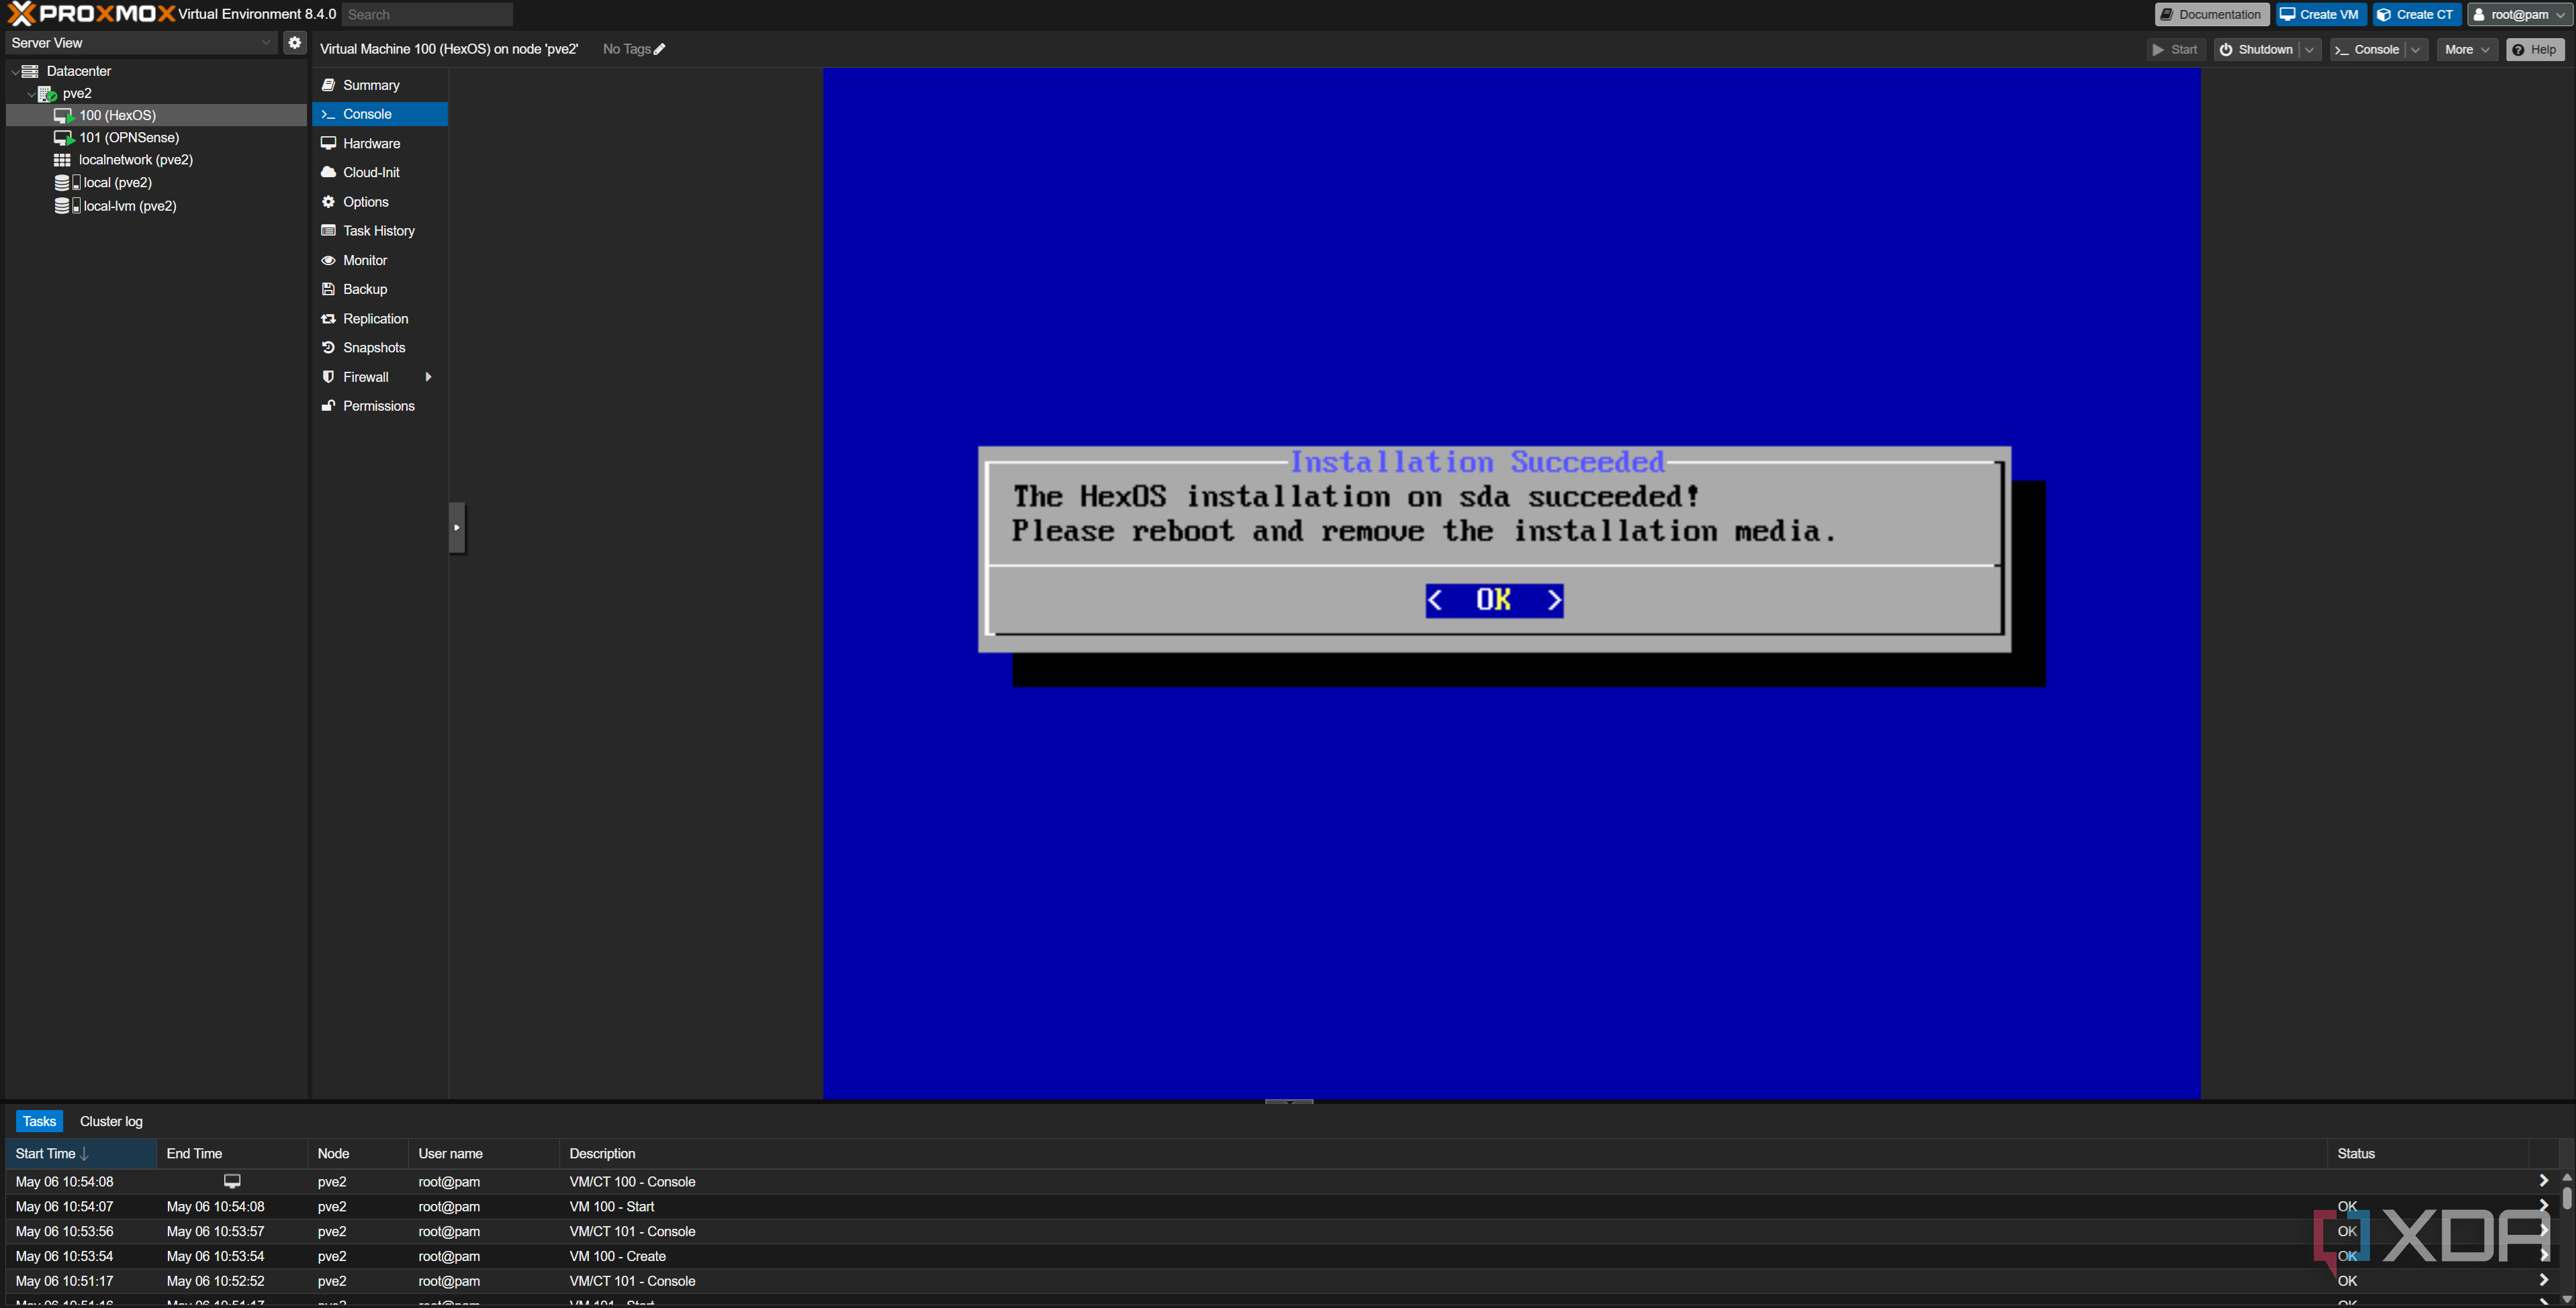The image size is (2576, 1308).
Task: Open the Summary section of the VM
Action: coord(379,85)
